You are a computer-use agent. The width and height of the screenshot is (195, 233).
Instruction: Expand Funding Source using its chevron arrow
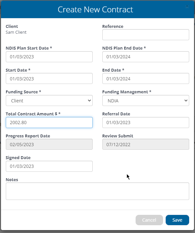(x=89, y=100)
